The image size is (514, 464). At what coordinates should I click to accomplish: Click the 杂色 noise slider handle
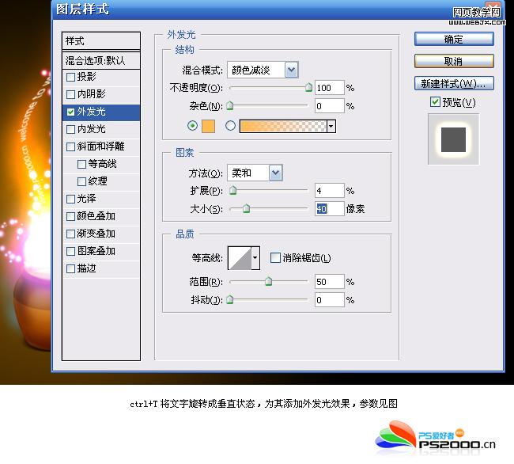click(x=230, y=105)
